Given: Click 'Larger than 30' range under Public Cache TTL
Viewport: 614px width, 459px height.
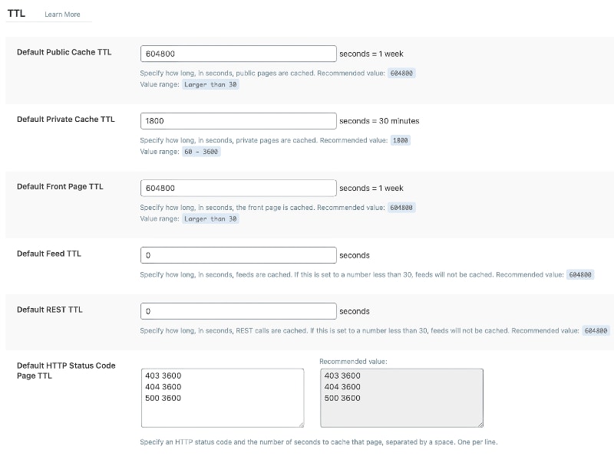Looking at the screenshot, I should tap(210, 84).
